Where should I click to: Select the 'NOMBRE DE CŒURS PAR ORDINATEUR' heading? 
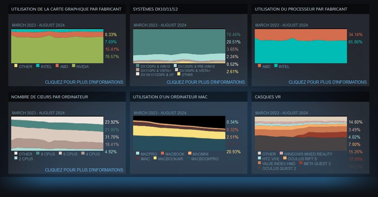pos(50,97)
